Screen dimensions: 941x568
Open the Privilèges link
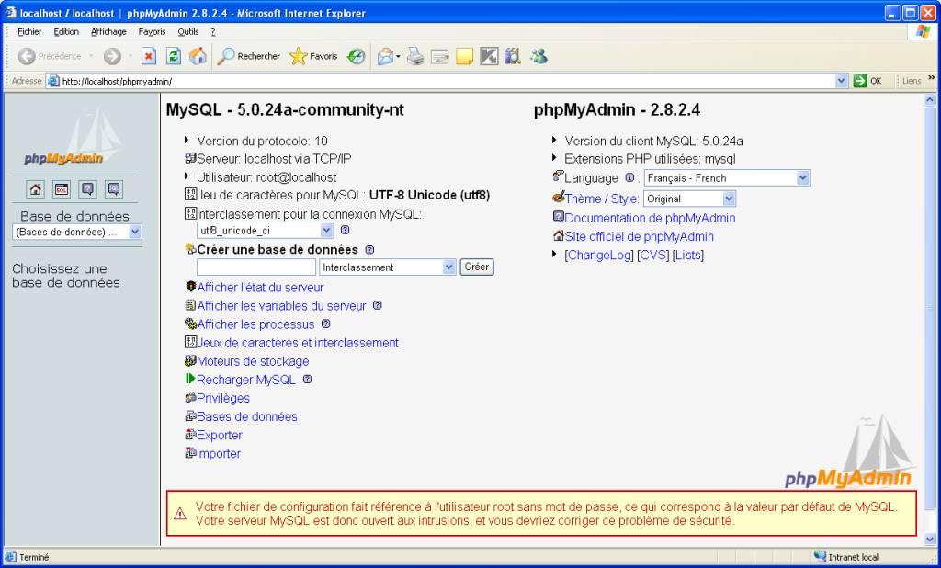click(223, 398)
